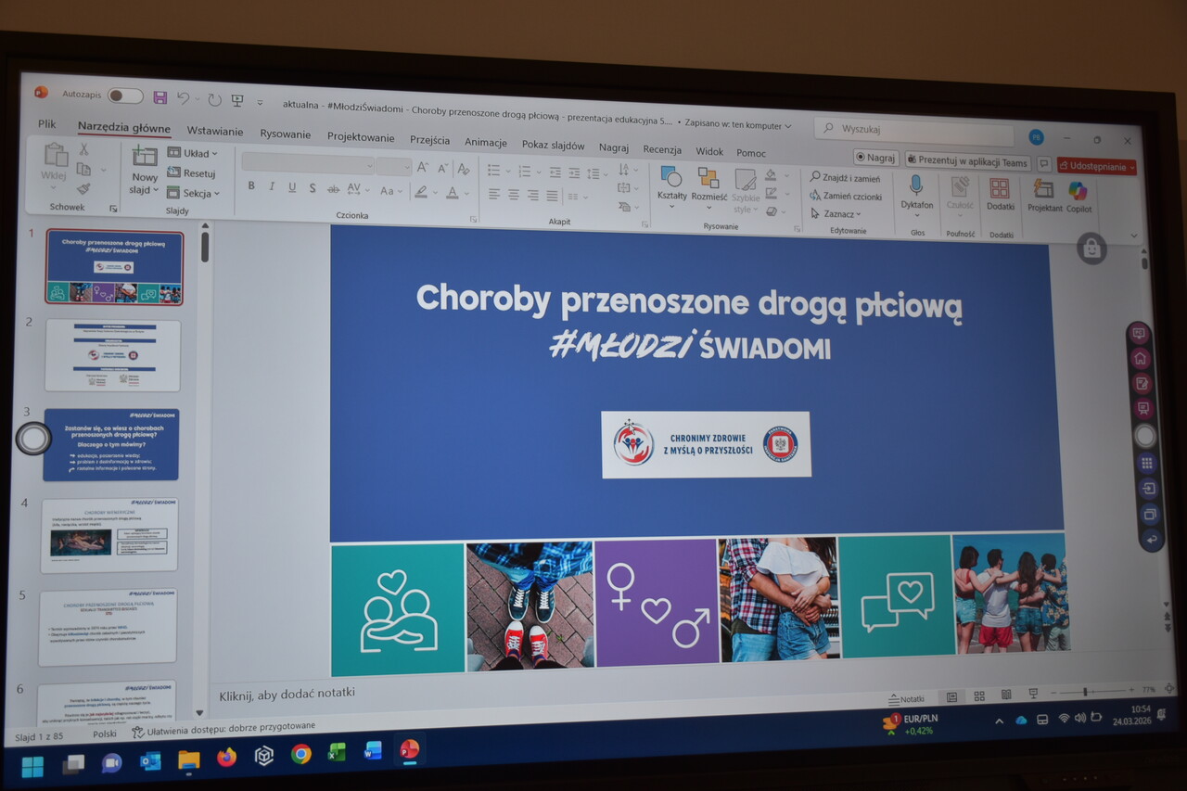Switch to slide sorter view
Viewport: 1187px width, 791px height.
point(979,695)
